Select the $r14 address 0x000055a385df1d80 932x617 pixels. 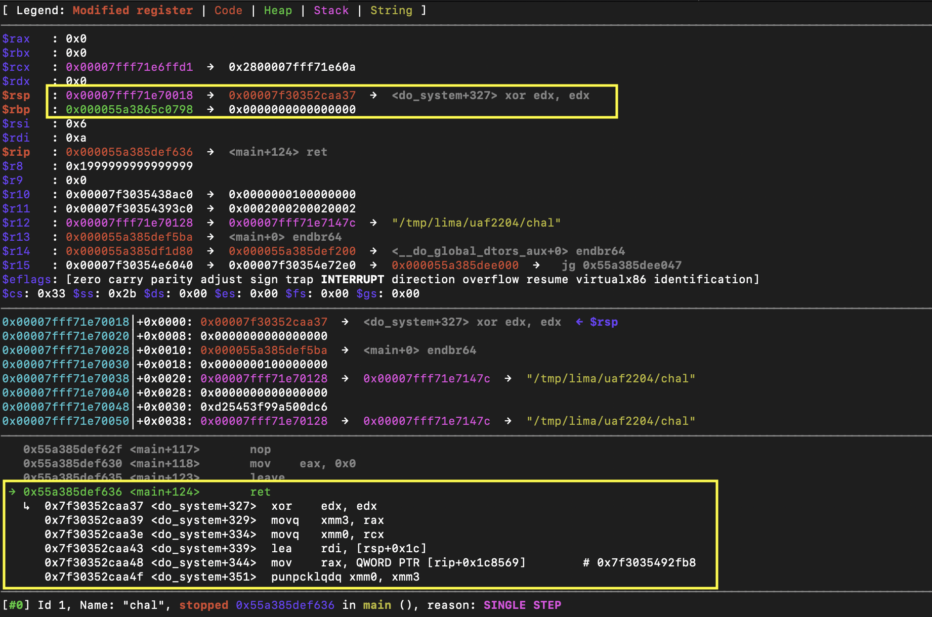(130, 251)
